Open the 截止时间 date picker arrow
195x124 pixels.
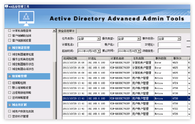[139, 51]
